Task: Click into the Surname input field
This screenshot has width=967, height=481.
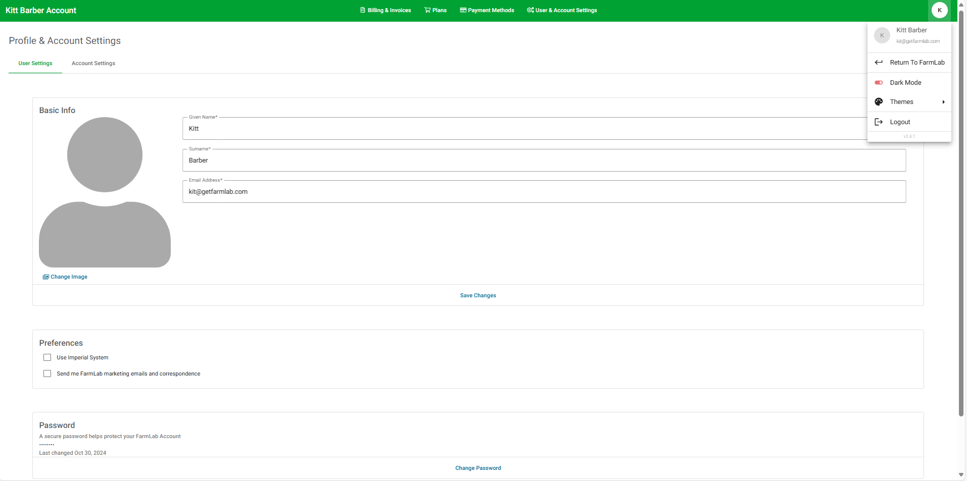Action: 544,161
